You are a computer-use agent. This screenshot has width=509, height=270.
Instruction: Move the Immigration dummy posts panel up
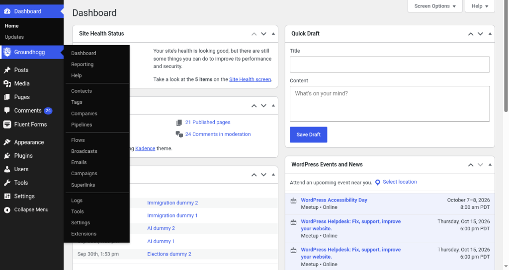tap(254, 175)
